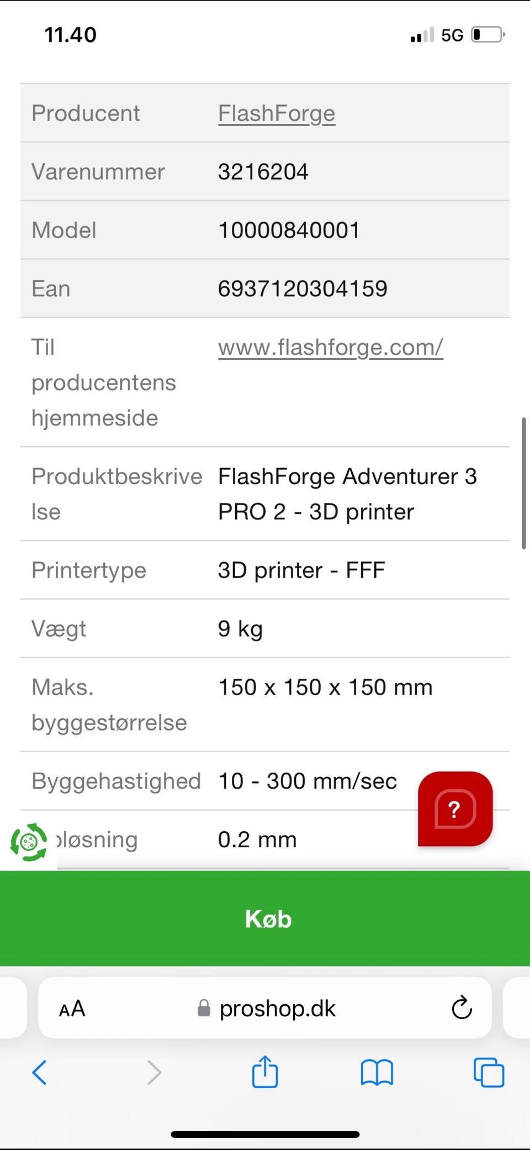Screen dimensions: 530x1150
Task: Tap the Varenummer value 3216204
Action: tap(263, 172)
